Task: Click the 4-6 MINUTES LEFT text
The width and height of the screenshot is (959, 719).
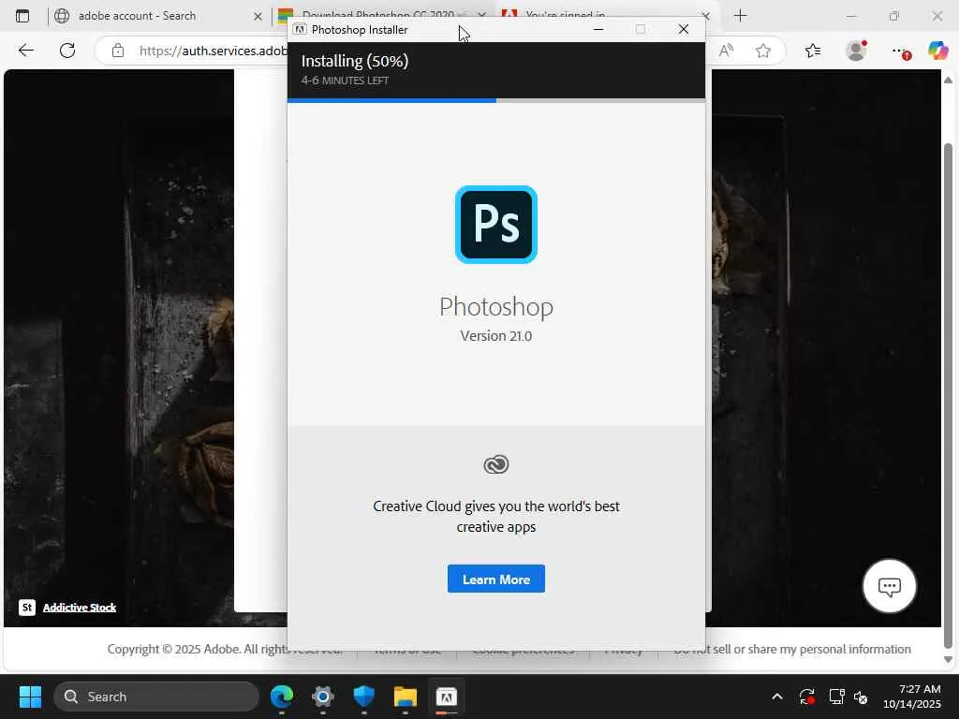Action: pos(345,81)
